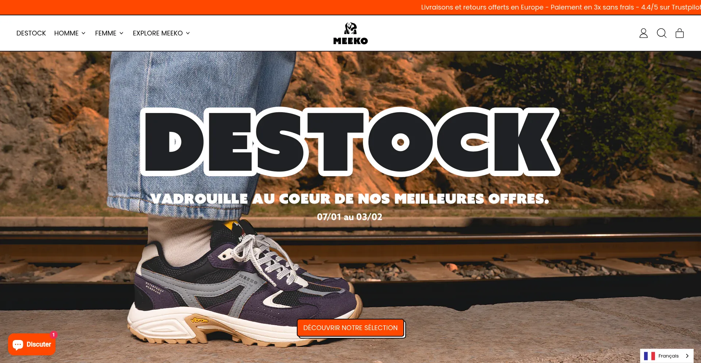Expand the FEMME menu chevron
Viewport: 701px width, 363px height.
tap(122, 33)
